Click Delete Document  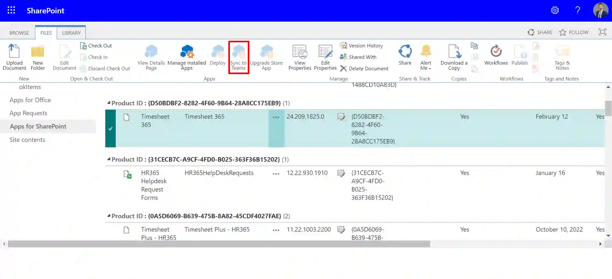click(364, 69)
